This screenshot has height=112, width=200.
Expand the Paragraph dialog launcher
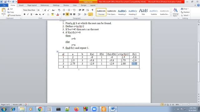93,18
